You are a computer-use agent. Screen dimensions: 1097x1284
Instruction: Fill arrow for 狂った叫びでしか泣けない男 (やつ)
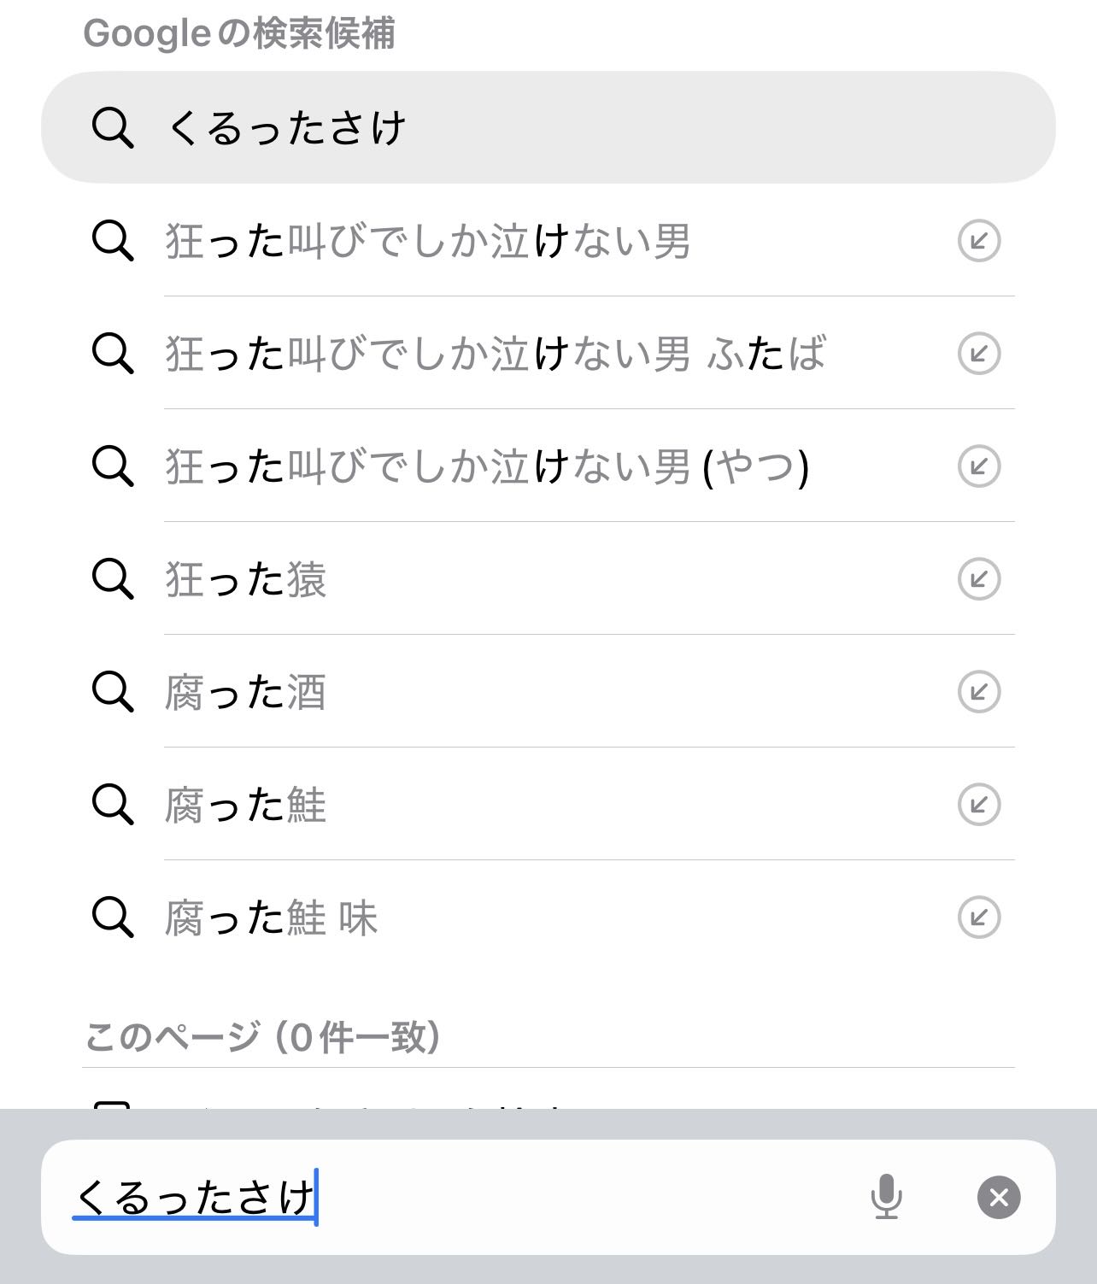pyautogui.click(x=978, y=466)
